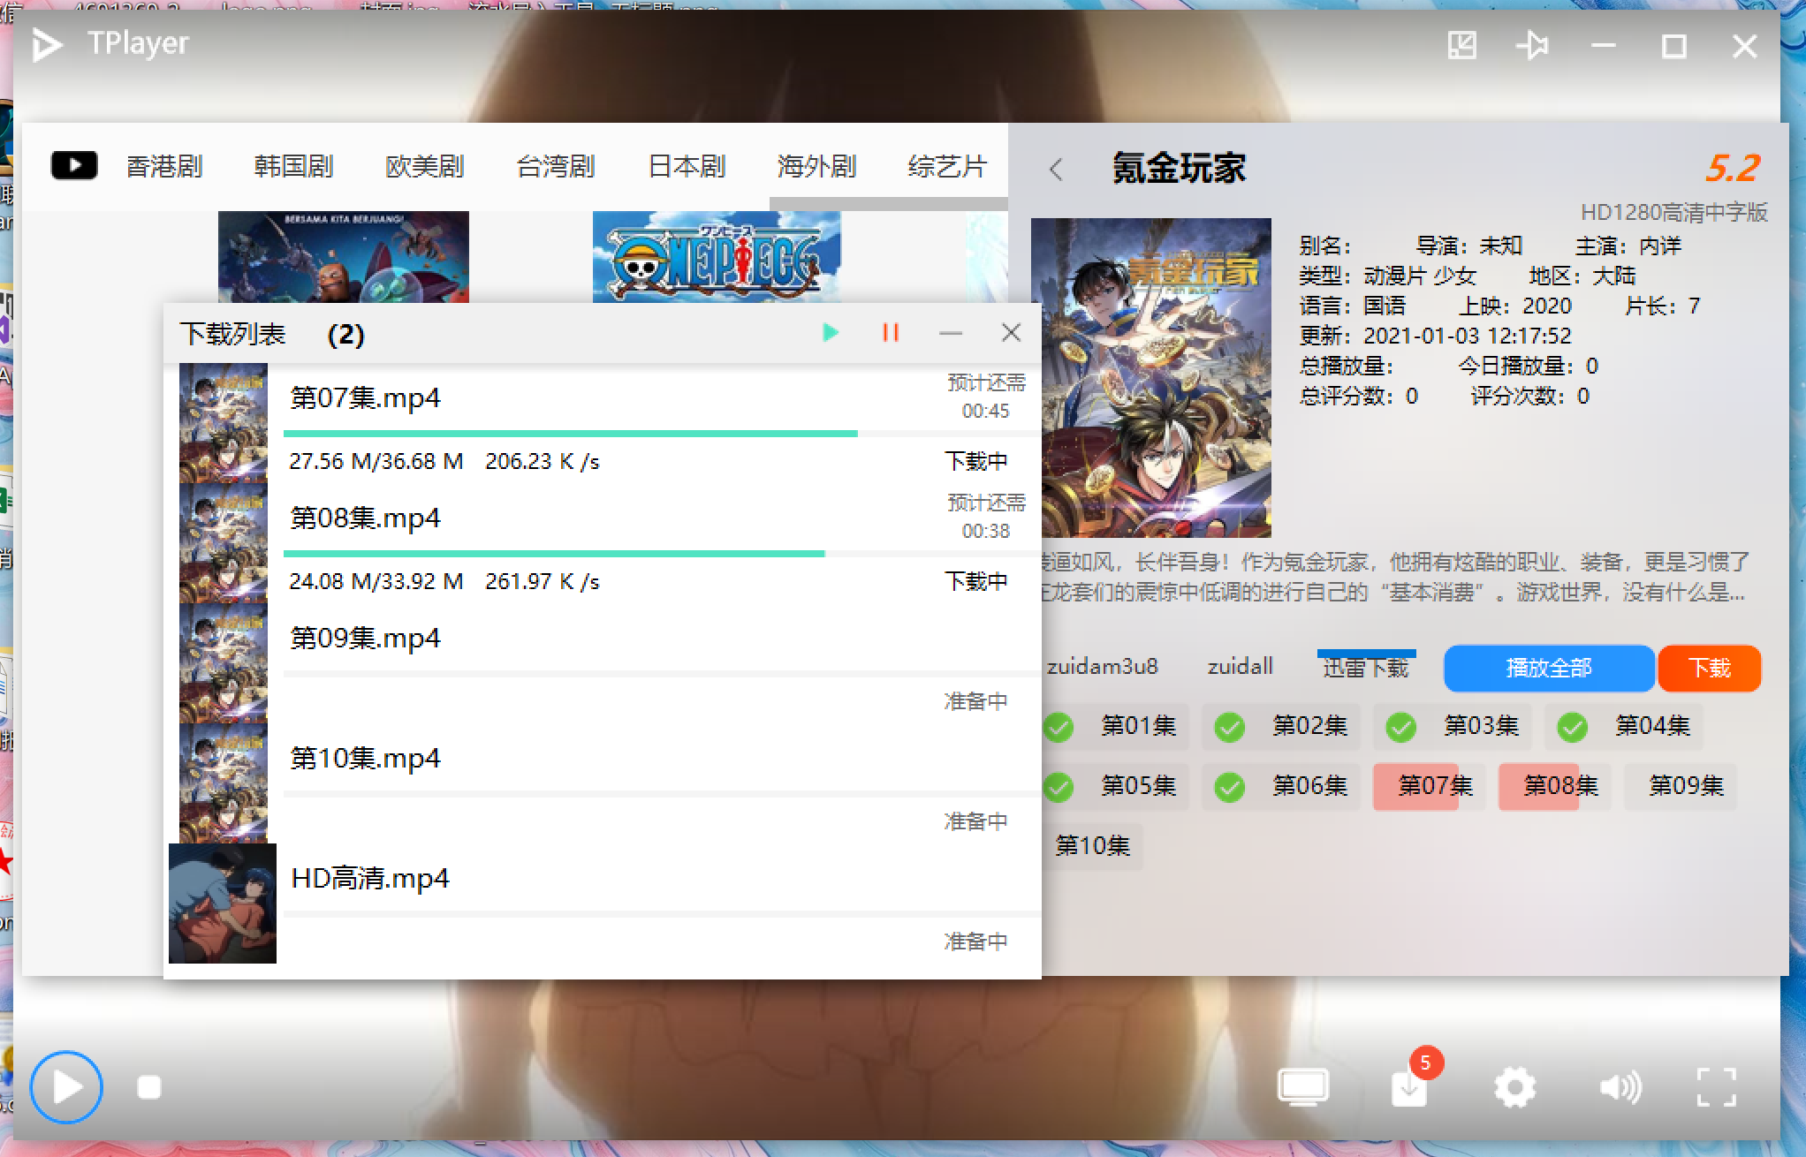Click the screen-casting monitor icon
The height and width of the screenshot is (1157, 1806).
tap(1302, 1087)
